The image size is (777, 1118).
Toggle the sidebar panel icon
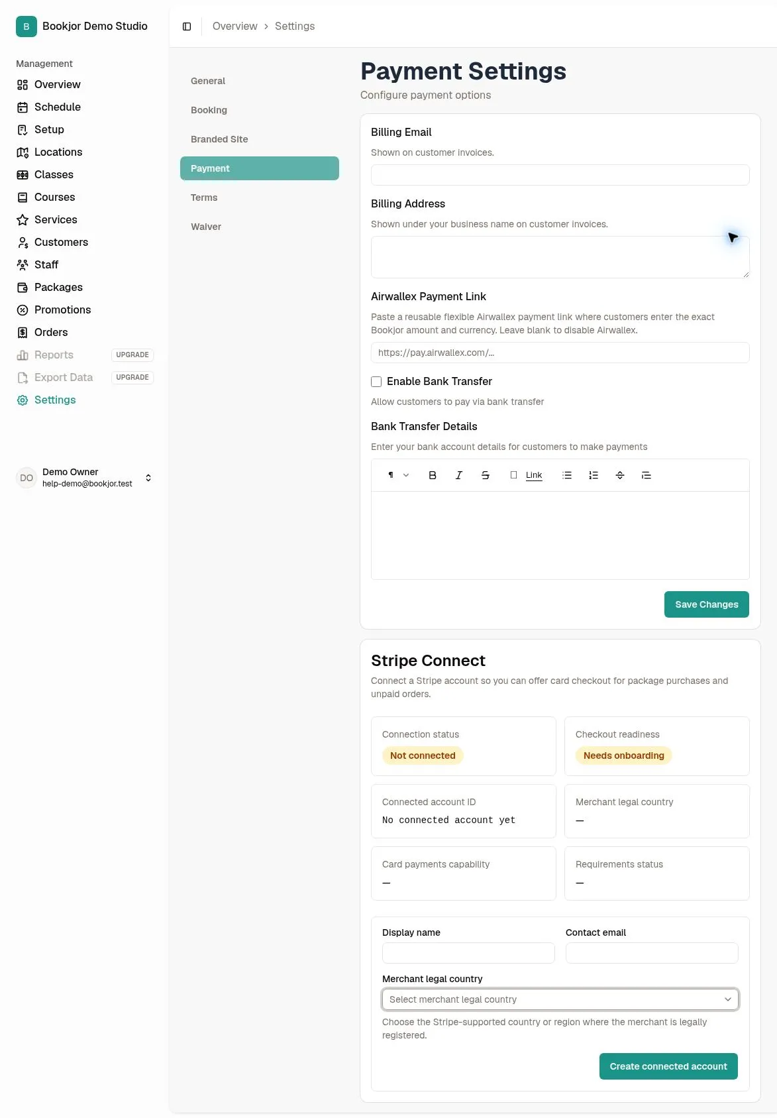[x=187, y=27]
